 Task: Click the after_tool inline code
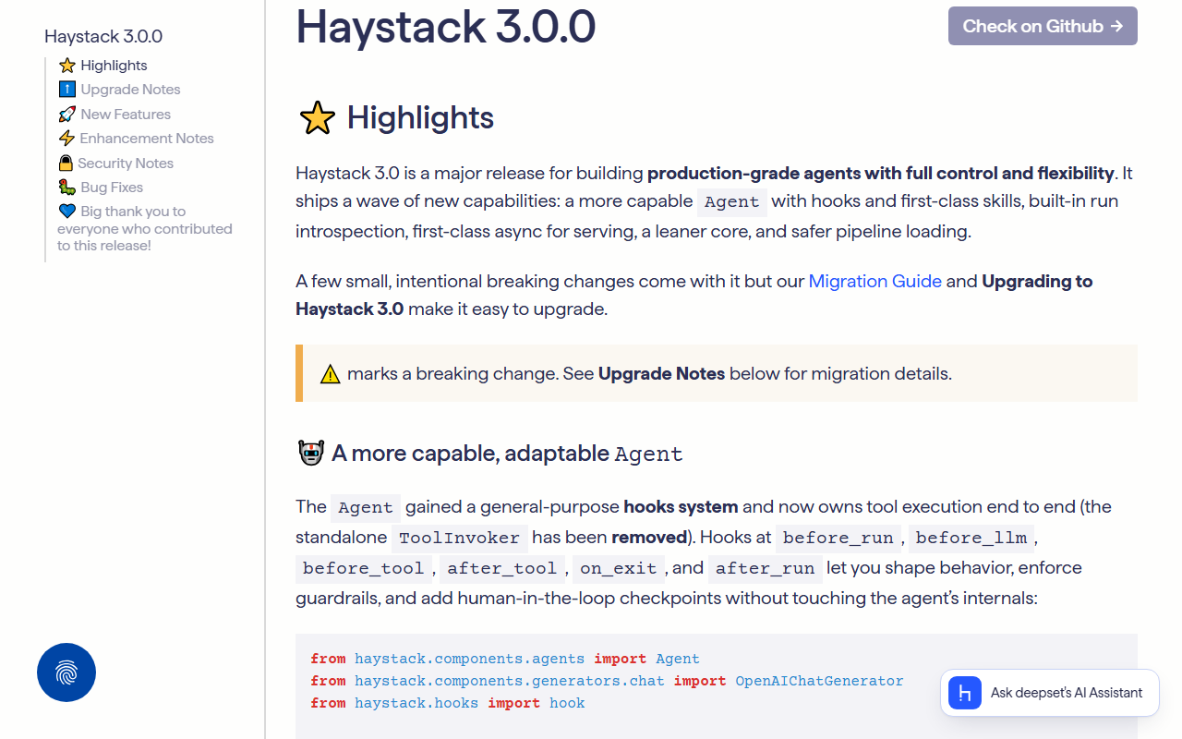(502, 568)
